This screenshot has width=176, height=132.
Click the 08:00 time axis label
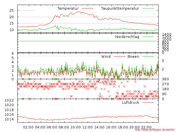coord(64,127)
